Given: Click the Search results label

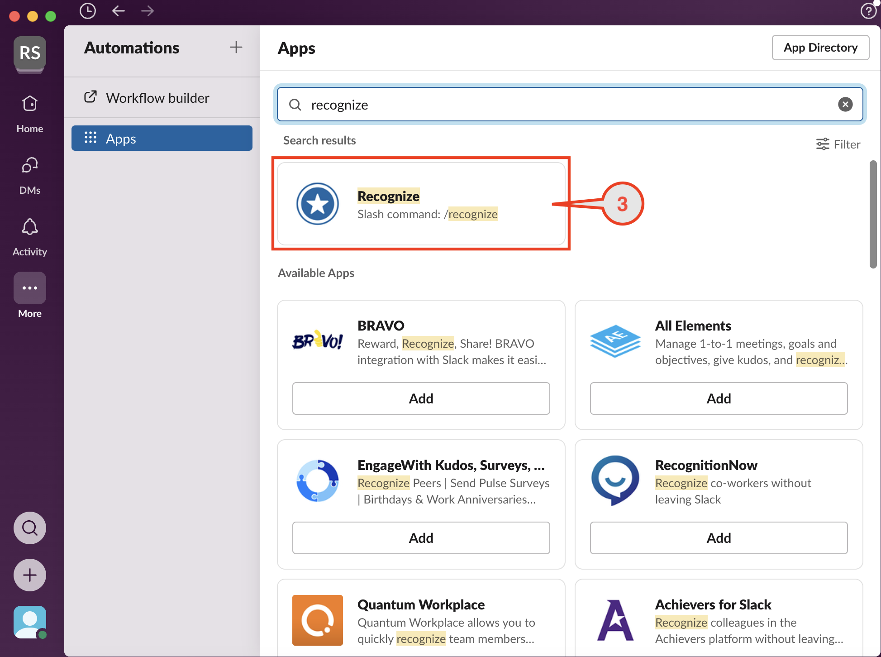Looking at the screenshot, I should pos(319,140).
